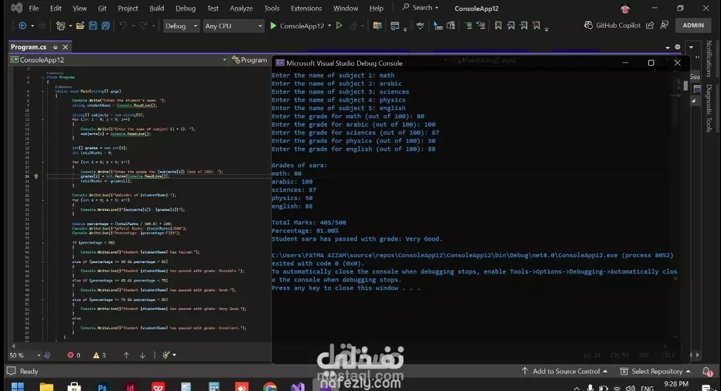The image size is (721, 391).
Task: Open the Edit menu
Action: tap(55, 8)
